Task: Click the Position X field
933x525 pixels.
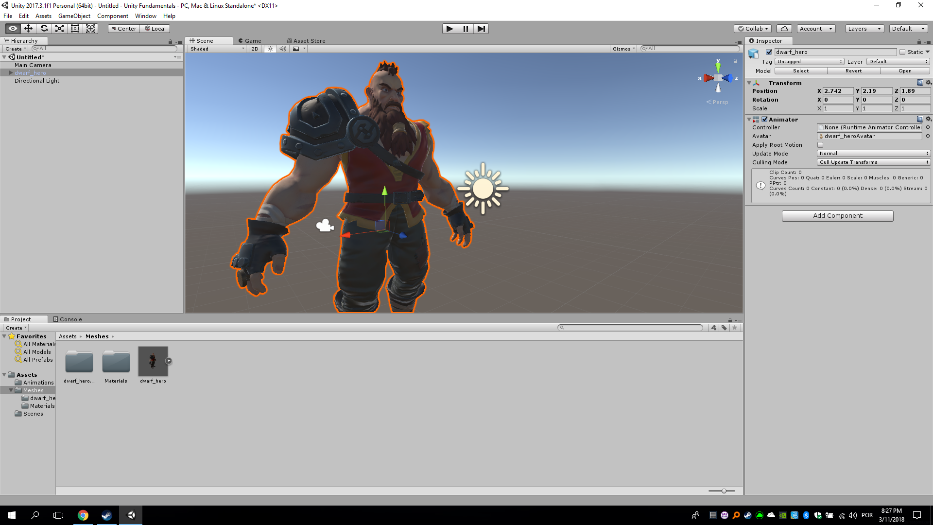Action: click(838, 91)
